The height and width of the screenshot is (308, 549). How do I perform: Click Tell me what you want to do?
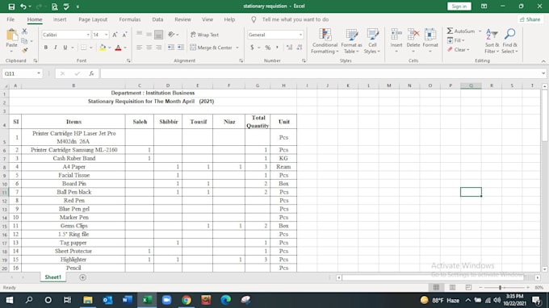click(295, 19)
